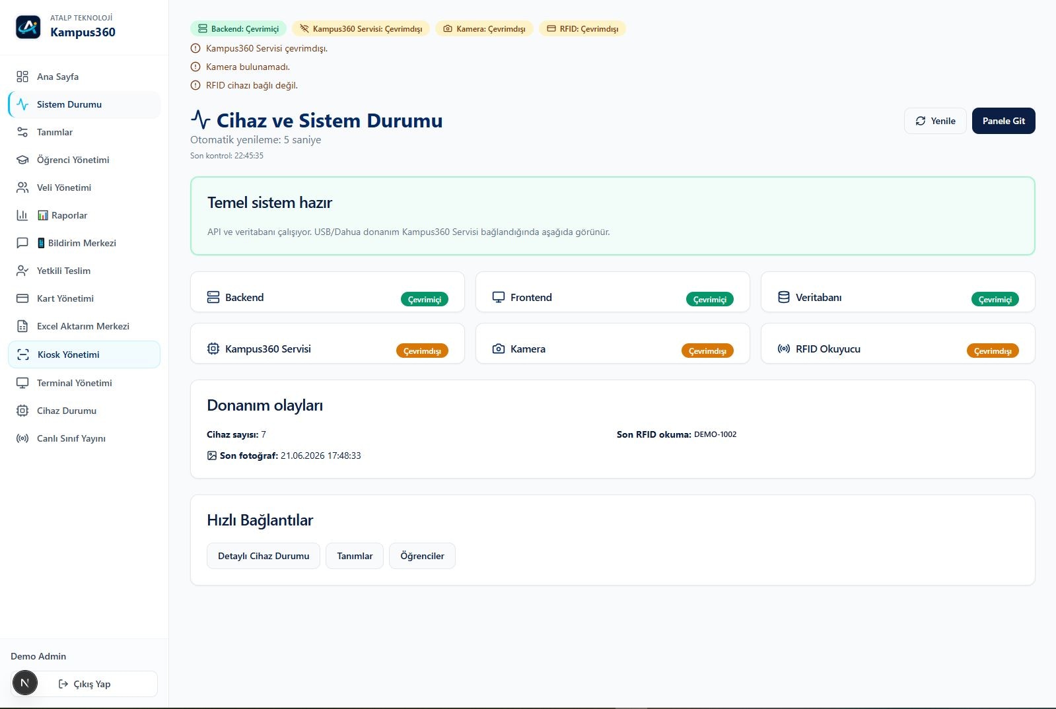1056x709 pixels.
Task: Click 'Kampus360 Servisi çevrimdışı.' warning text
Action: pos(267,48)
